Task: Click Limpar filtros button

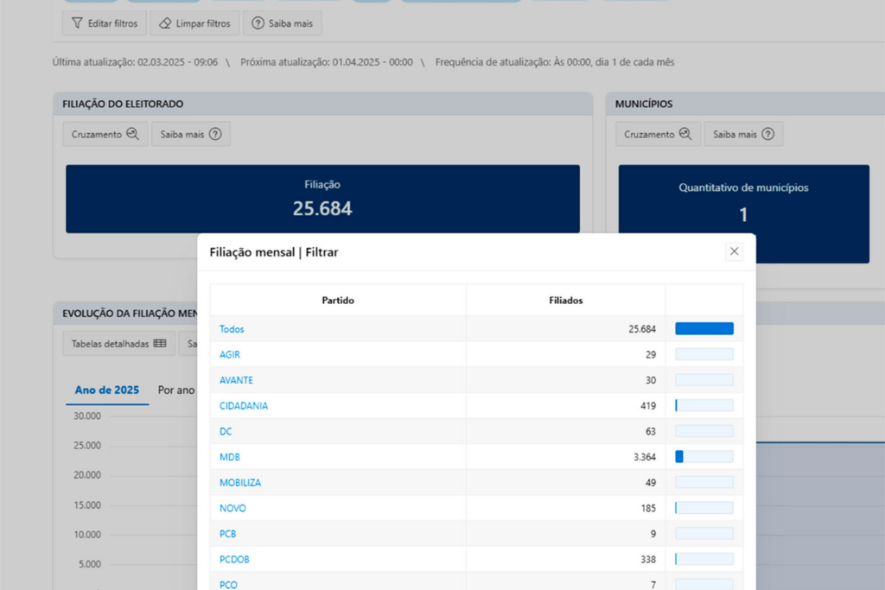Action: coord(194,23)
